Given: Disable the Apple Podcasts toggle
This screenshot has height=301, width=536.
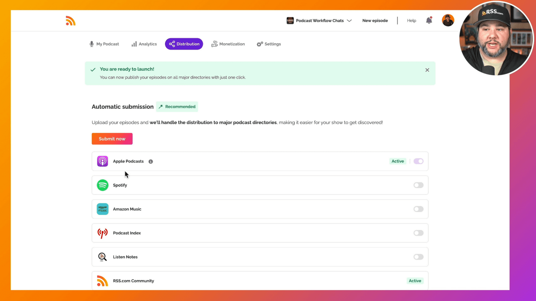Looking at the screenshot, I should pyautogui.click(x=418, y=161).
